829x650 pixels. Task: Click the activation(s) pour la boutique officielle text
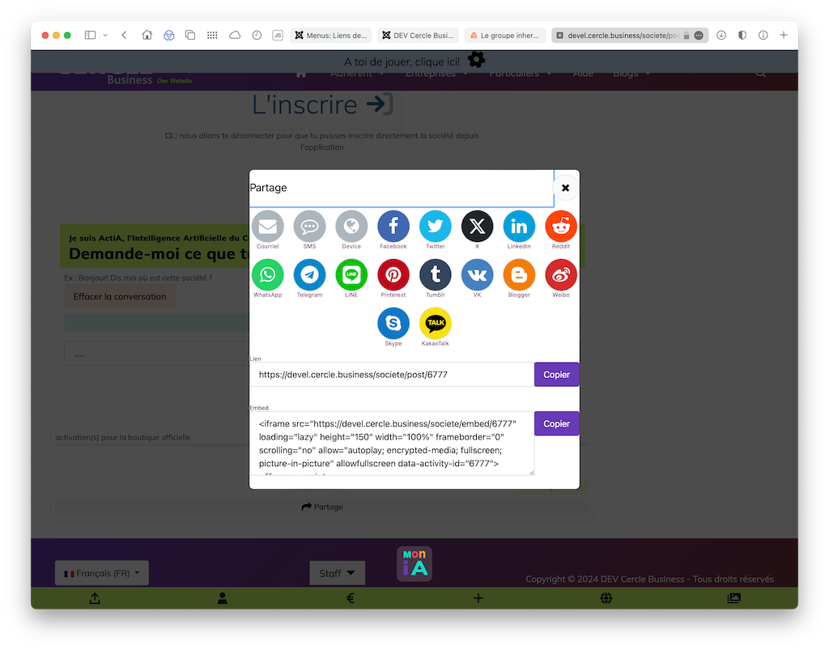point(123,438)
